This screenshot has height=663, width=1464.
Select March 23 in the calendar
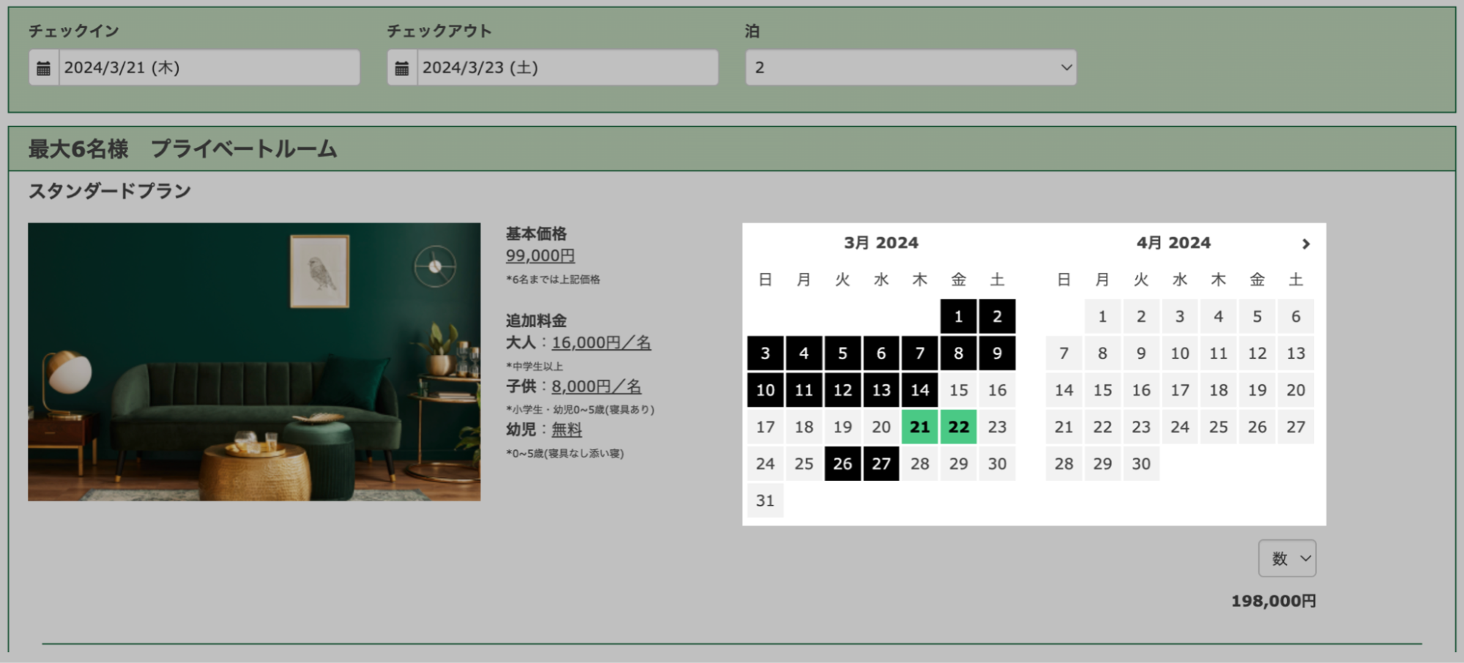997,427
